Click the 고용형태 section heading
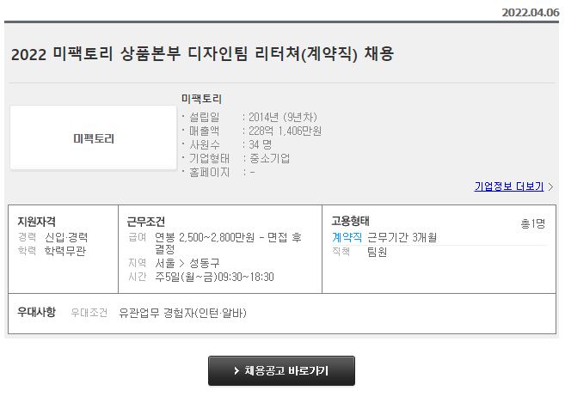 pos(350,221)
